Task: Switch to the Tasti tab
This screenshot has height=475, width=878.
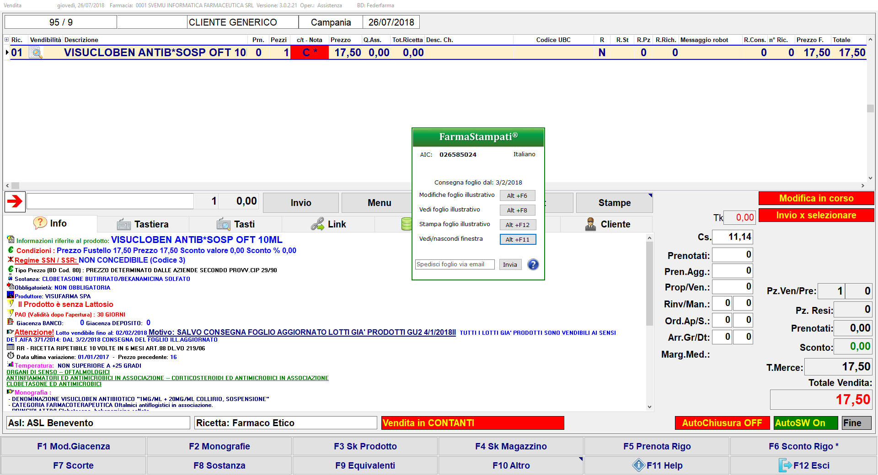Action: (x=236, y=224)
